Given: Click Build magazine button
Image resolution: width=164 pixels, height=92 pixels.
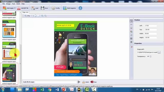Looking at the screenshot, I should tap(69, 8).
